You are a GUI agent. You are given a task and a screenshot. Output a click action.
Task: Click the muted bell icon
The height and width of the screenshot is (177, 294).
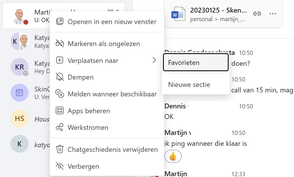tap(60, 77)
